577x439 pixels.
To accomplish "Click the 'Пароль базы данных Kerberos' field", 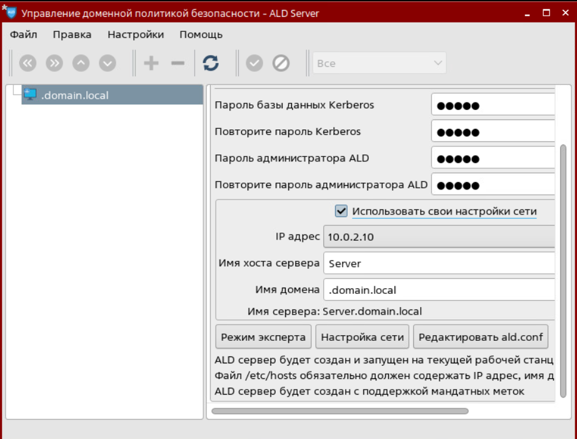I will (x=493, y=105).
